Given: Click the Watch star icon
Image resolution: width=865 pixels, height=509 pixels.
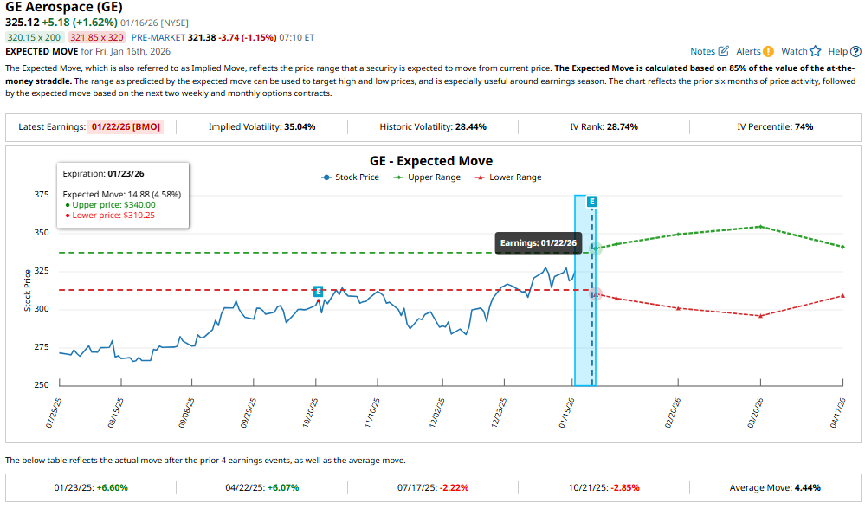Looking at the screenshot, I should (x=815, y=51).
